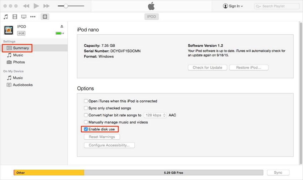Viewport: 303px width, 180px height.
Task: Open Audiobooks under On My Device
Action: pos(22,85)
